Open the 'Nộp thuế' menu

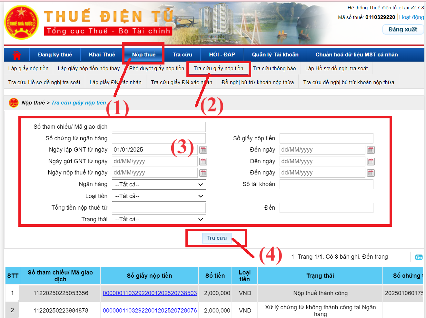[144, 55]
